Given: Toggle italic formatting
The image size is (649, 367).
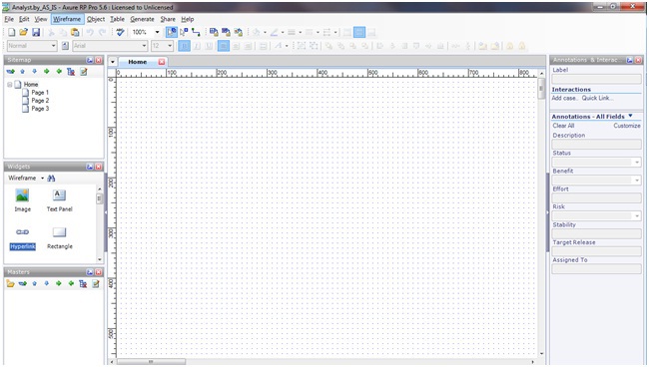Looking at the screenshot, I should point(197,46).
